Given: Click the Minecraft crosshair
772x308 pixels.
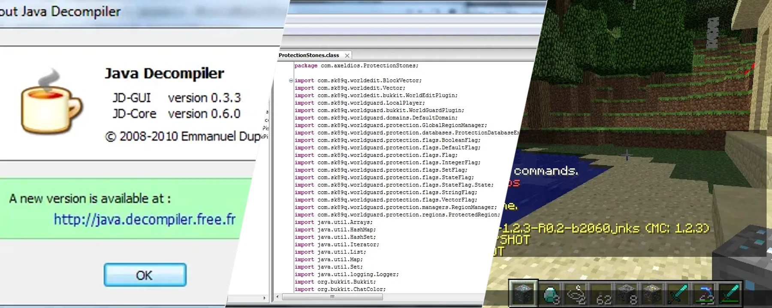Looking at the screenshot, I should click(627, 155).
